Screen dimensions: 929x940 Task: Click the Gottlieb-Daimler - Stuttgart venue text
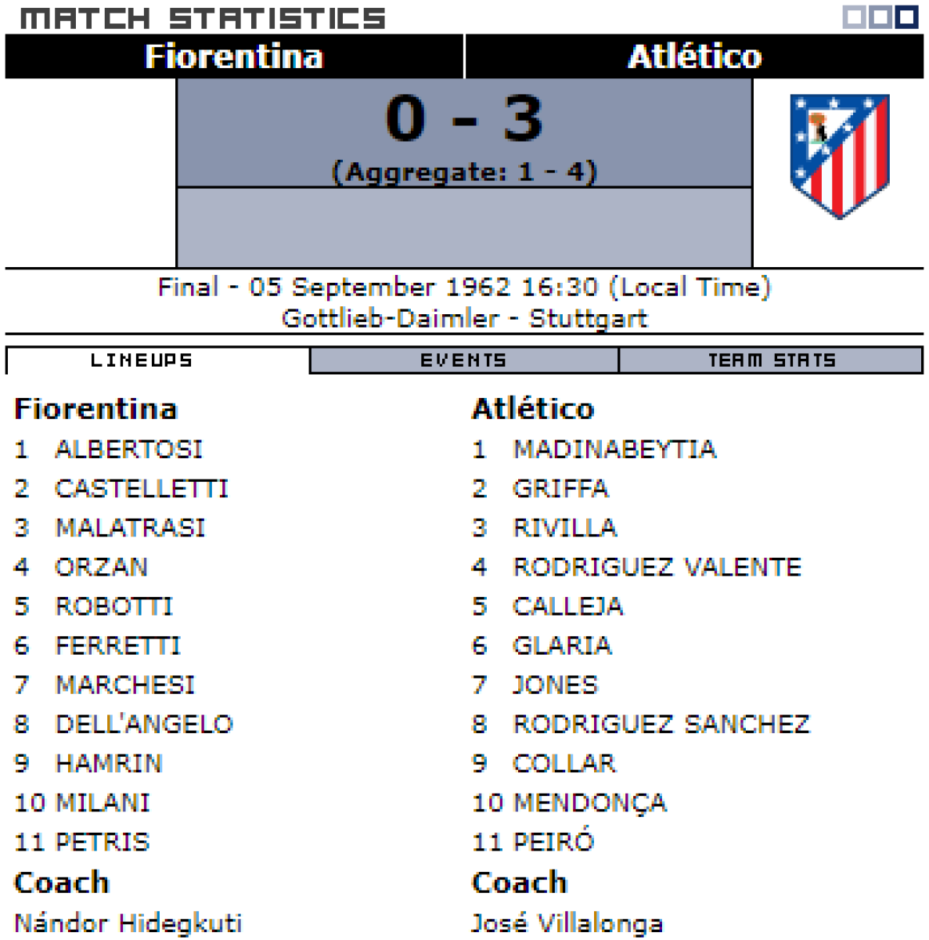[x=464, y=319]
